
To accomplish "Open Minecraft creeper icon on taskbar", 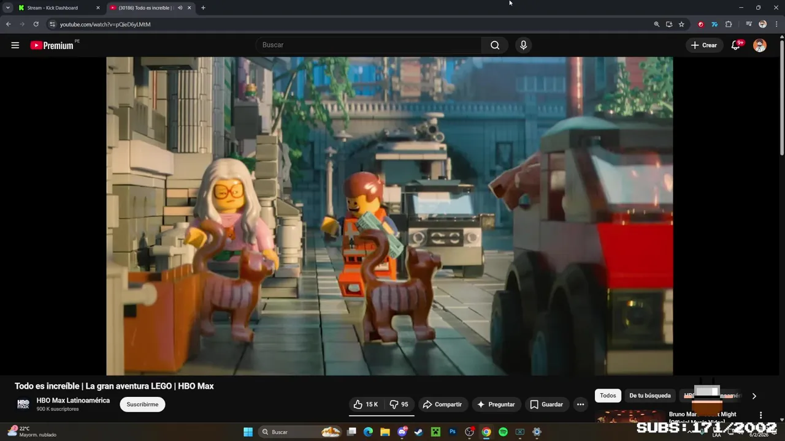I will (435, 432).
